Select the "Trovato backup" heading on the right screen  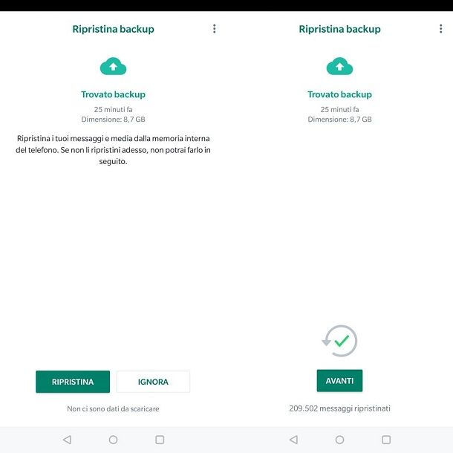340,94
